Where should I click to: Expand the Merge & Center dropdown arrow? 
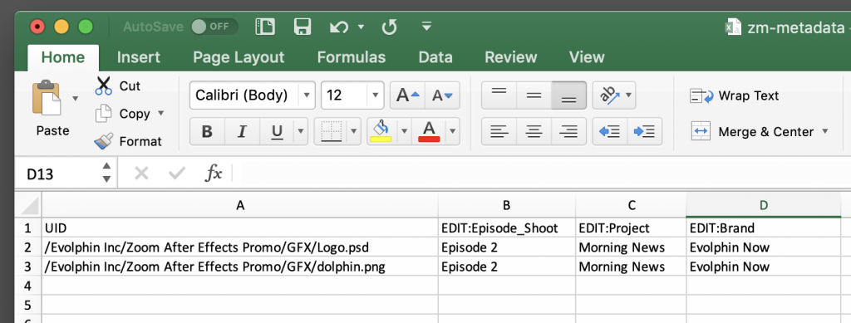[825, 132]
